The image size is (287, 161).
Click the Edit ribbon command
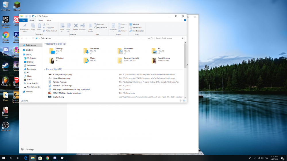pos(121,27)
